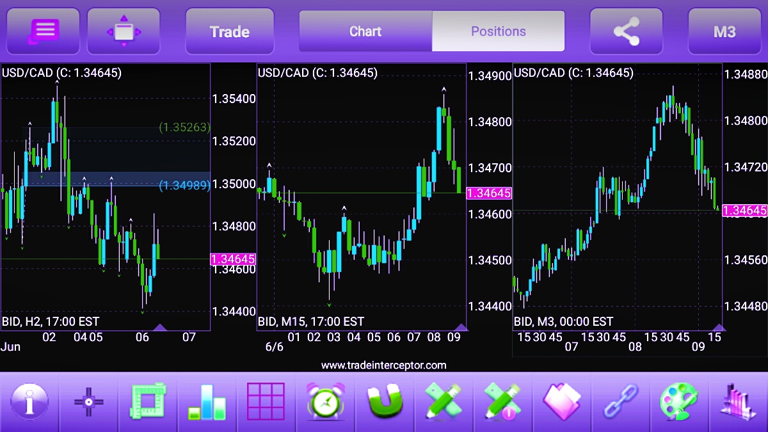Switch to the Chart tab
768x432 pixels.
[365, 31]
